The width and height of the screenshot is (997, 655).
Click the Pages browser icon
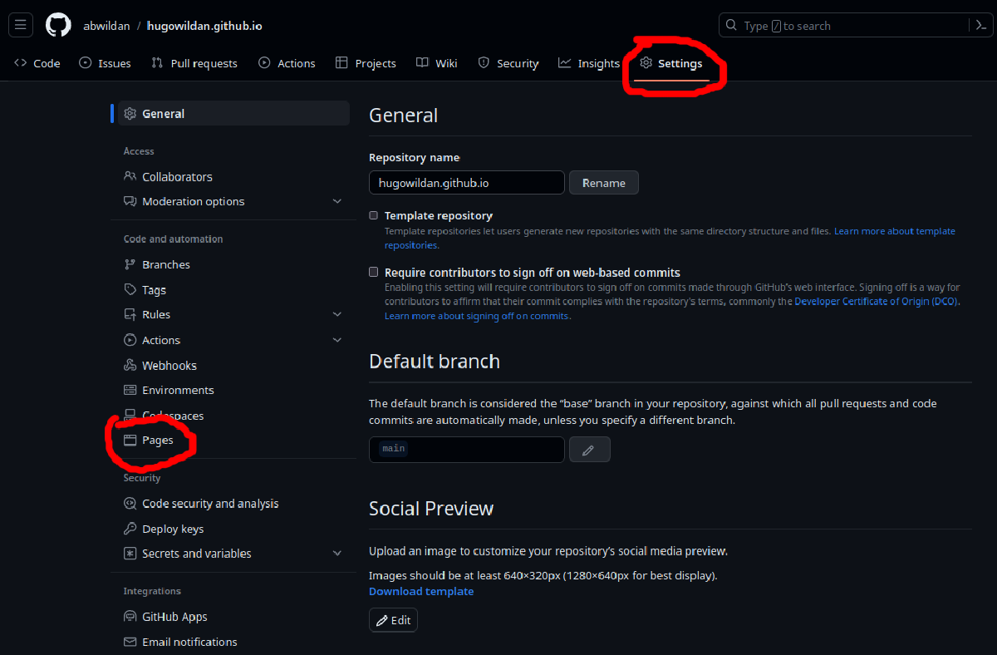(130, 441)
